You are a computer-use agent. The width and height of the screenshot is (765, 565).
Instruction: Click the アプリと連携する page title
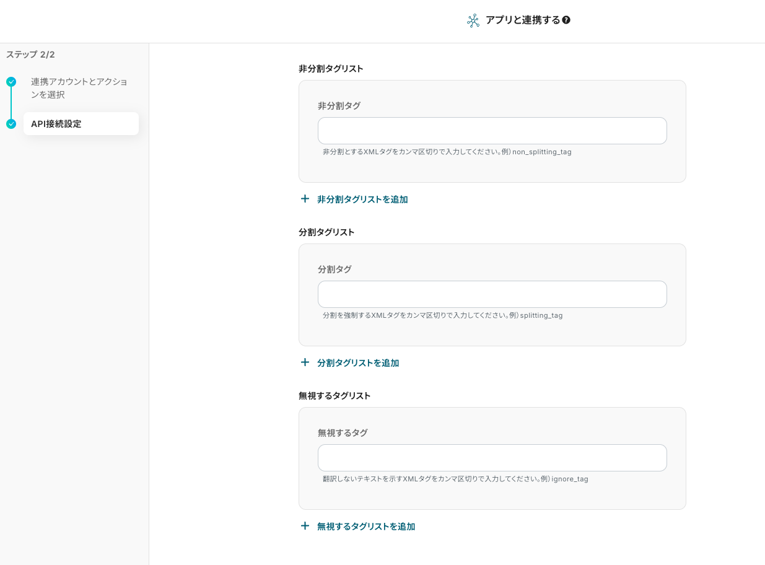pos(523,20)
